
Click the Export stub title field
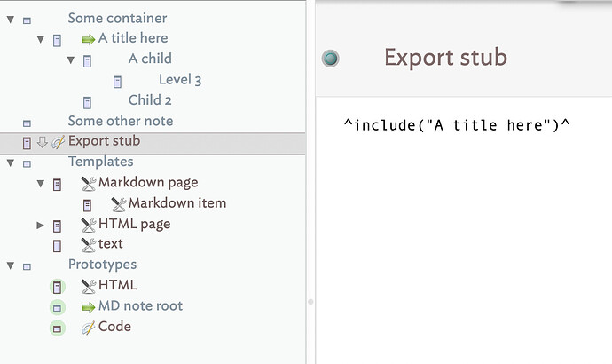[x=446, y=58]
